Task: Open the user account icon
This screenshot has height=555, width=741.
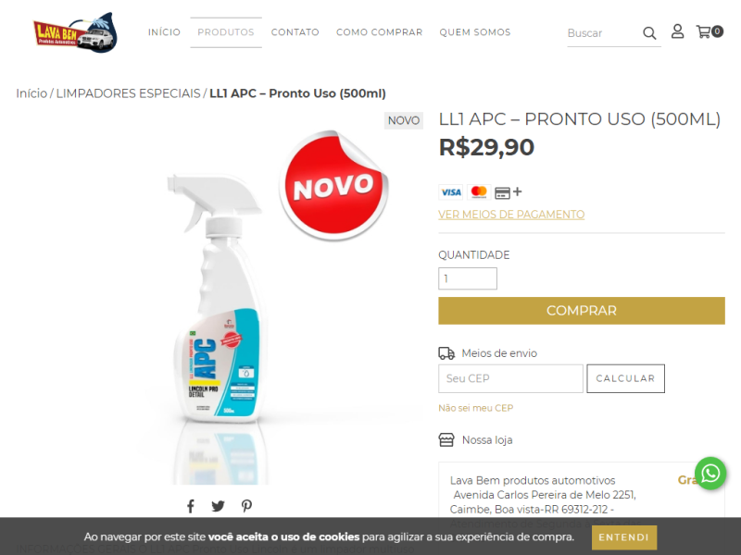Action: (x=677, y=31)
